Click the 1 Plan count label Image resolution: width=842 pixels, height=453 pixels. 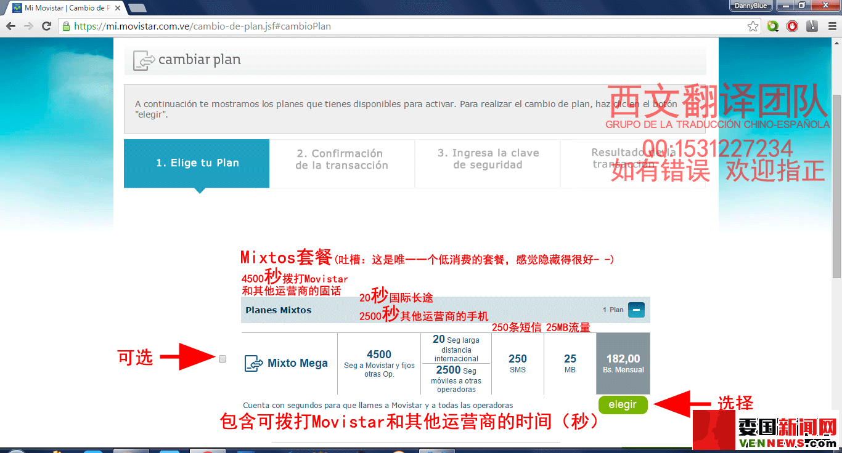[613, 310]
